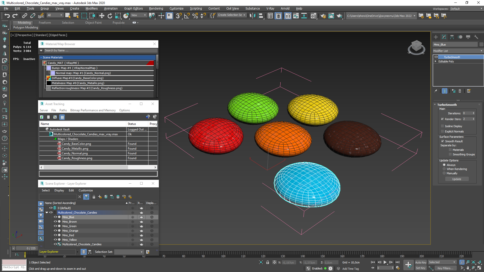Image resolution: width=484 pixels, height=272 pixels.
Task: Open the Workspaces Default dropdown
Action: (466, 9)
